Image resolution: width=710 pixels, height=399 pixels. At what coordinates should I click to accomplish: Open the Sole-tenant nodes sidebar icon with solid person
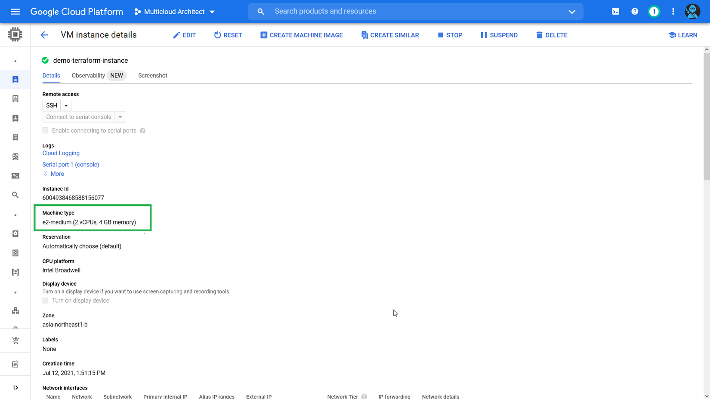point(15,118)
